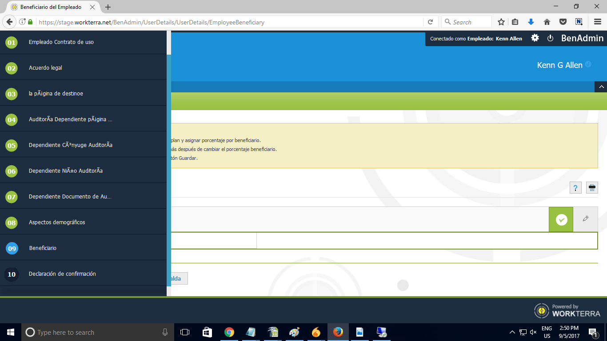
Task: Select step 09 Beneficiario
Action: coord(83,248)
